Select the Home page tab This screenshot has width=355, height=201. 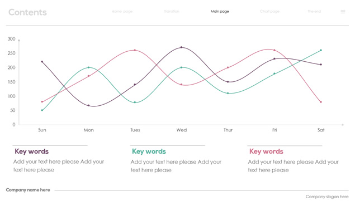[x=122, y=12]
